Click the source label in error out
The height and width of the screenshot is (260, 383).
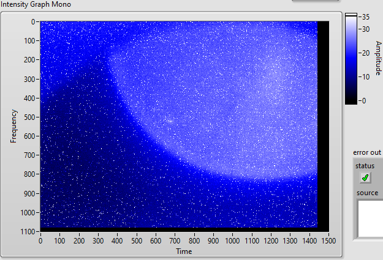367,193
